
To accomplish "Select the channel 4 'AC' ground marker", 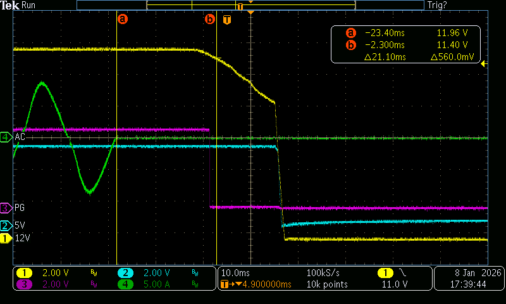I will pyautogui.click(x=6, y=137).
